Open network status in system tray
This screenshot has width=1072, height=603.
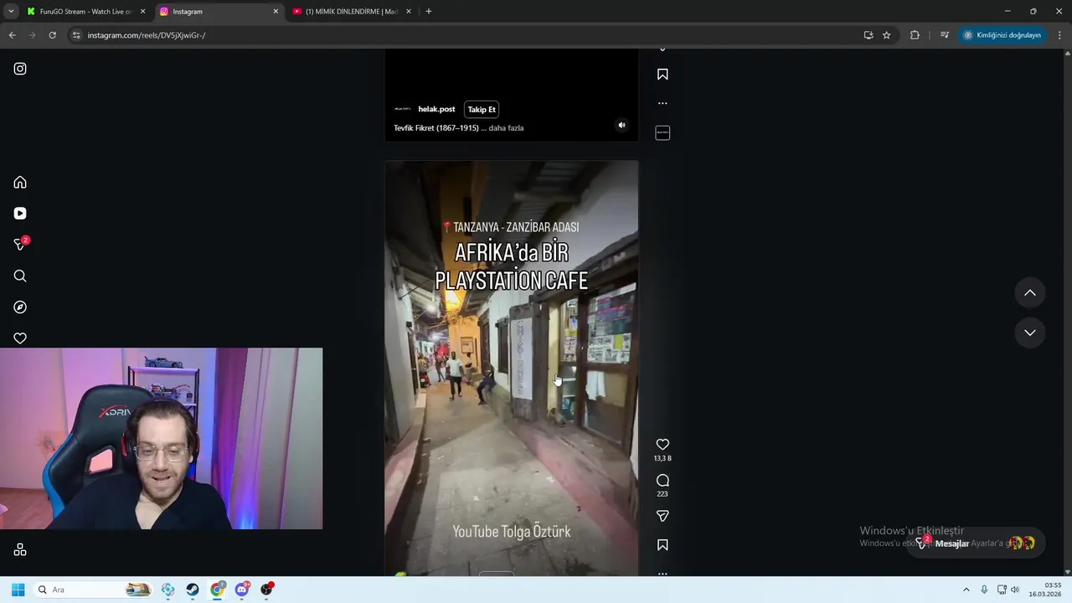[x=1002, y=590]
